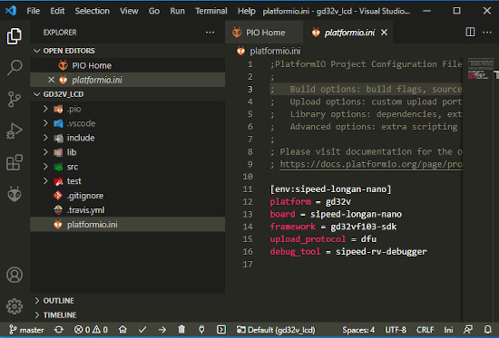Viewport: 499px width, 338px height.
Task: Synchronize changes in status bar
Action: coord(59,330)
